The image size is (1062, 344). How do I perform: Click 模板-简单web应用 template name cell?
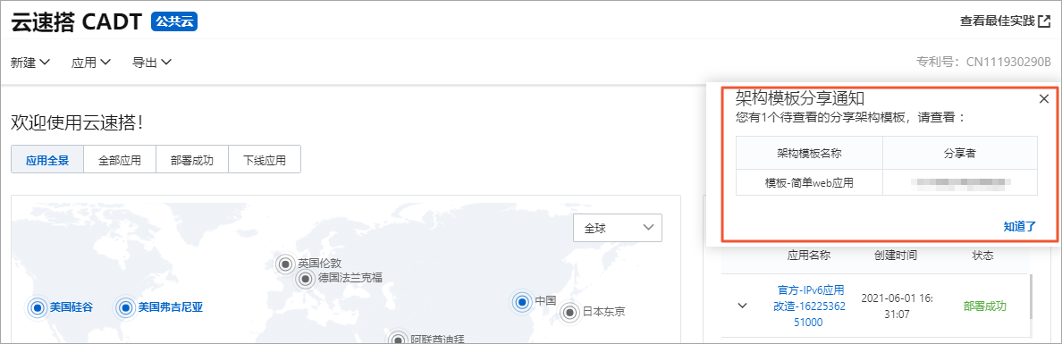809,182
